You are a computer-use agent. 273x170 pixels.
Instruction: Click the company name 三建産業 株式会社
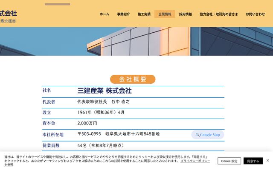pyautogui.click(x=105, y=91)
